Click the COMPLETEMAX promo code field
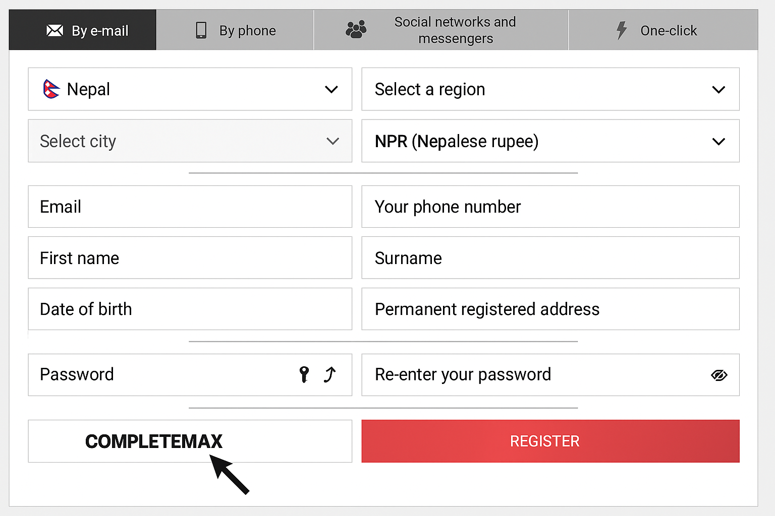775x516 pixels. (x=190, y=441)
